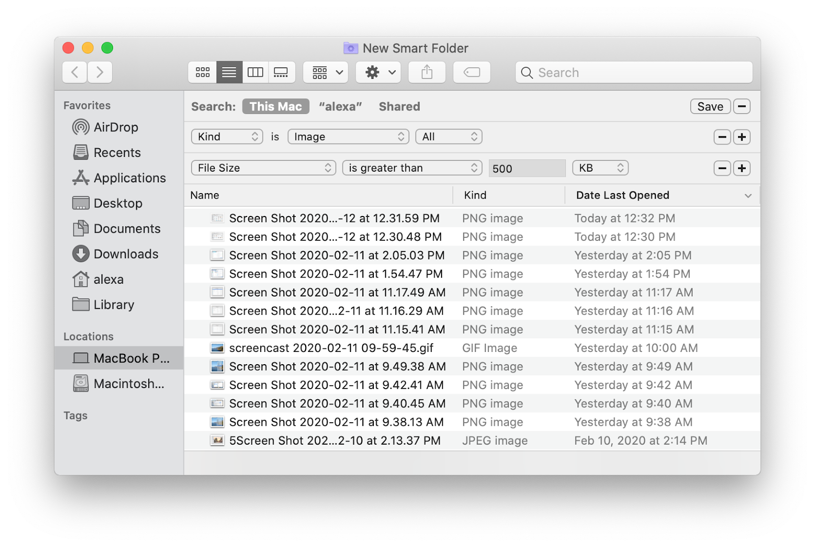Switch to icon view
This screenshot has height=547, width=815.
click(203, 72)
